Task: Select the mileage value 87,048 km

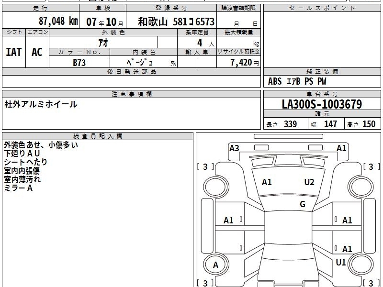Action: pos(58,21)
